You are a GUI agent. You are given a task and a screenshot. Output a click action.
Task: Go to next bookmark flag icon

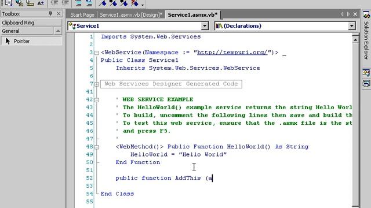point(113,3)
